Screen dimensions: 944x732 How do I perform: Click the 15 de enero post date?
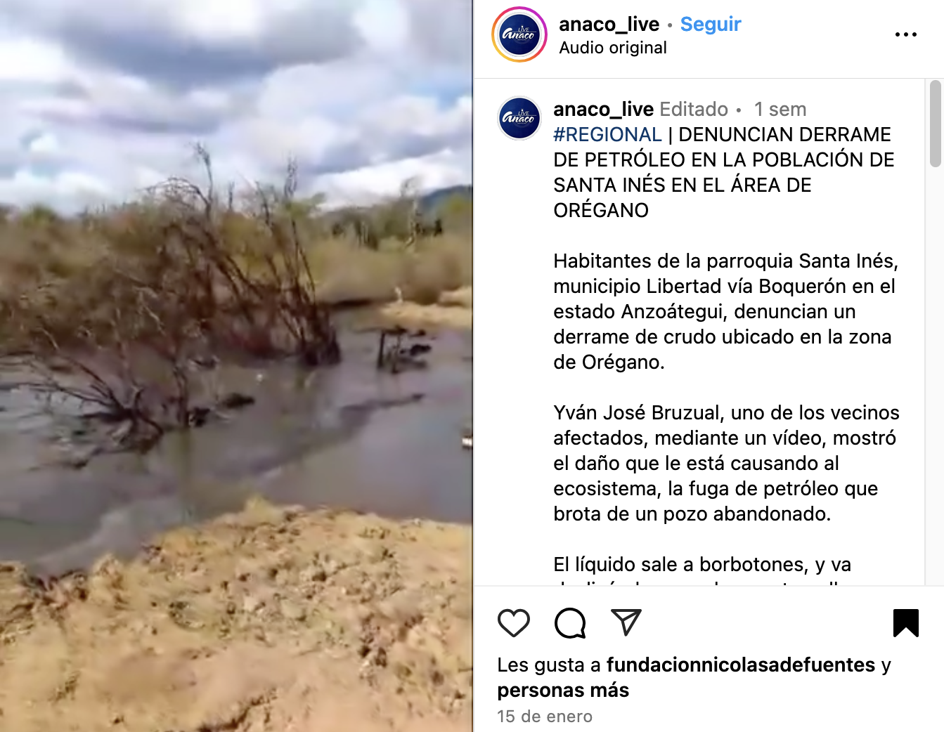[545, 717]
